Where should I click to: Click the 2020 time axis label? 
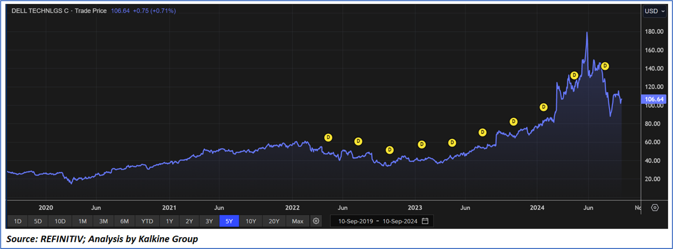point(46,207)
